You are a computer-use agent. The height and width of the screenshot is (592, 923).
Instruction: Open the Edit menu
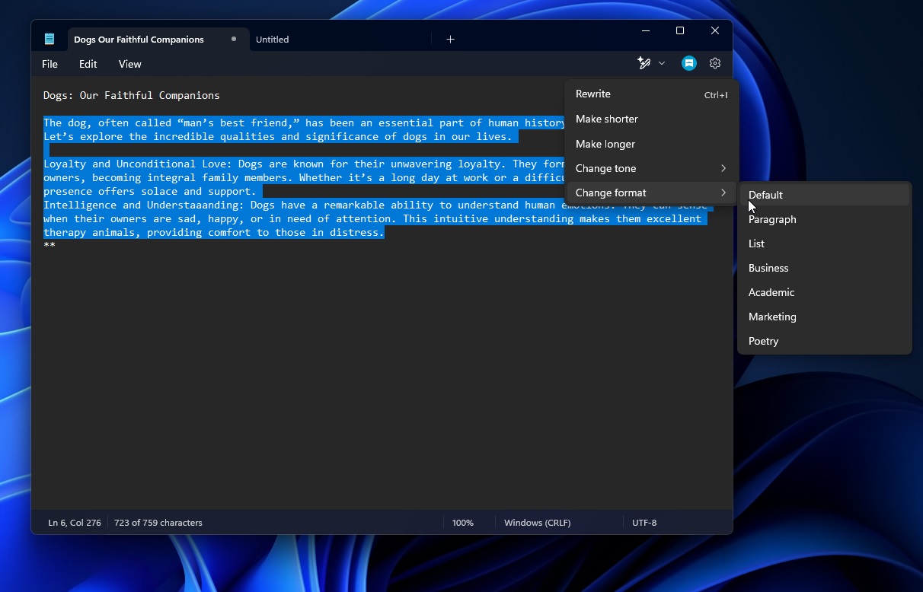tap(88, 64)
